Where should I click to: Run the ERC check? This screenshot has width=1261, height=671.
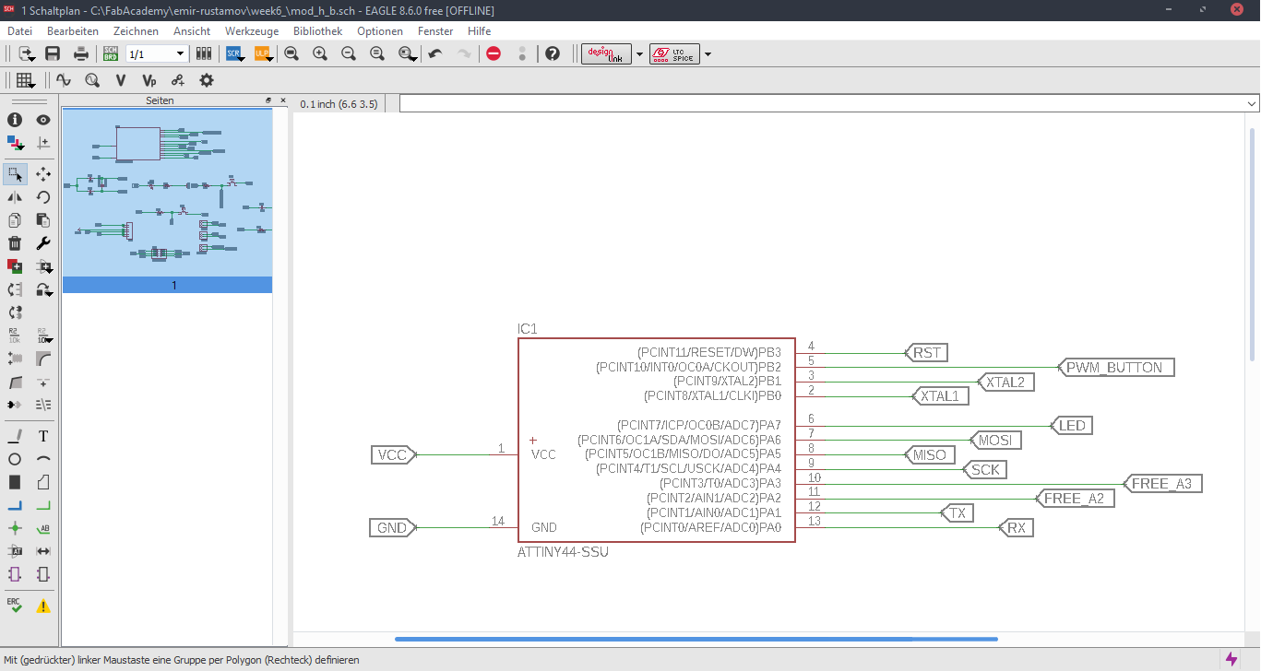point(15,605)
